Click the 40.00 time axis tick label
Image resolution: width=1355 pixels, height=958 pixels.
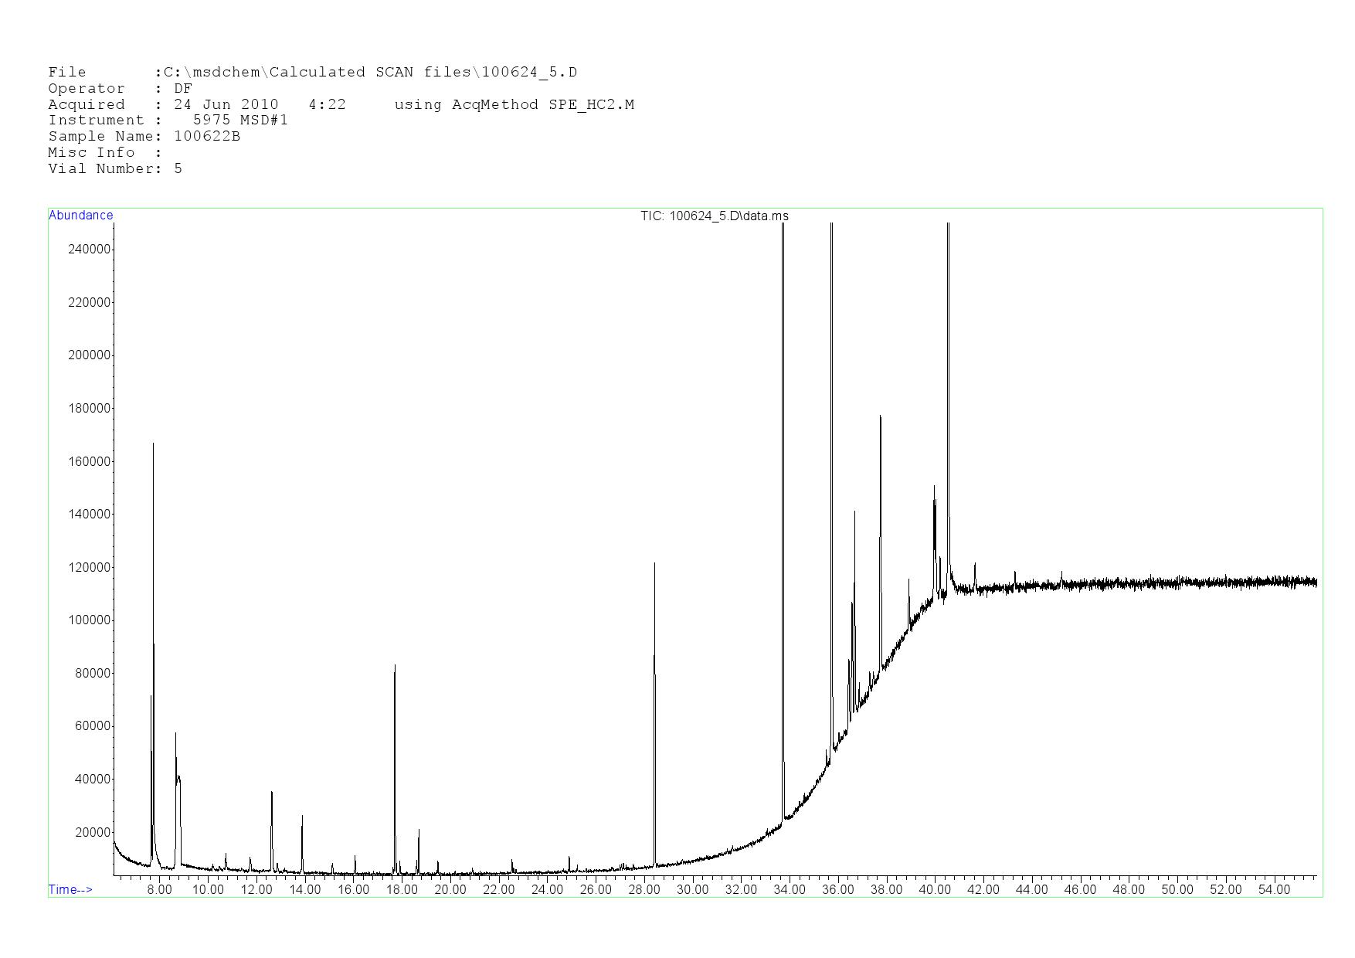tap(934, 889)
